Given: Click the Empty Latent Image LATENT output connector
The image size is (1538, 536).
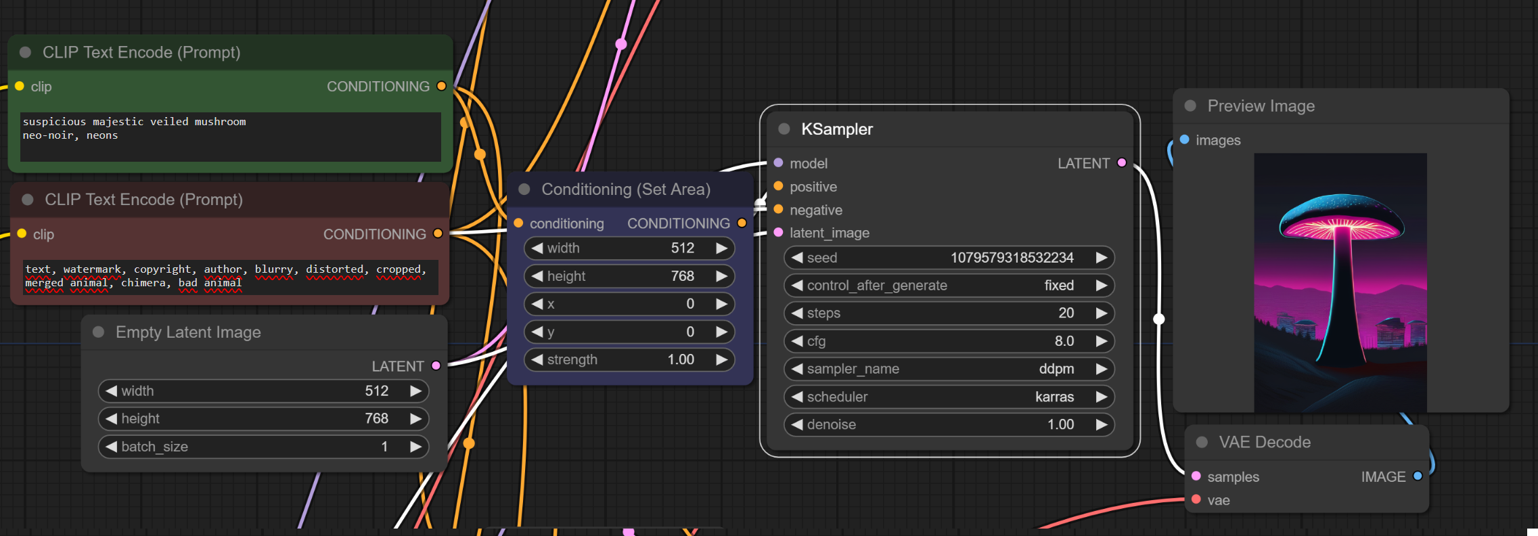Looking at the screenshot, I should [436, 366].
